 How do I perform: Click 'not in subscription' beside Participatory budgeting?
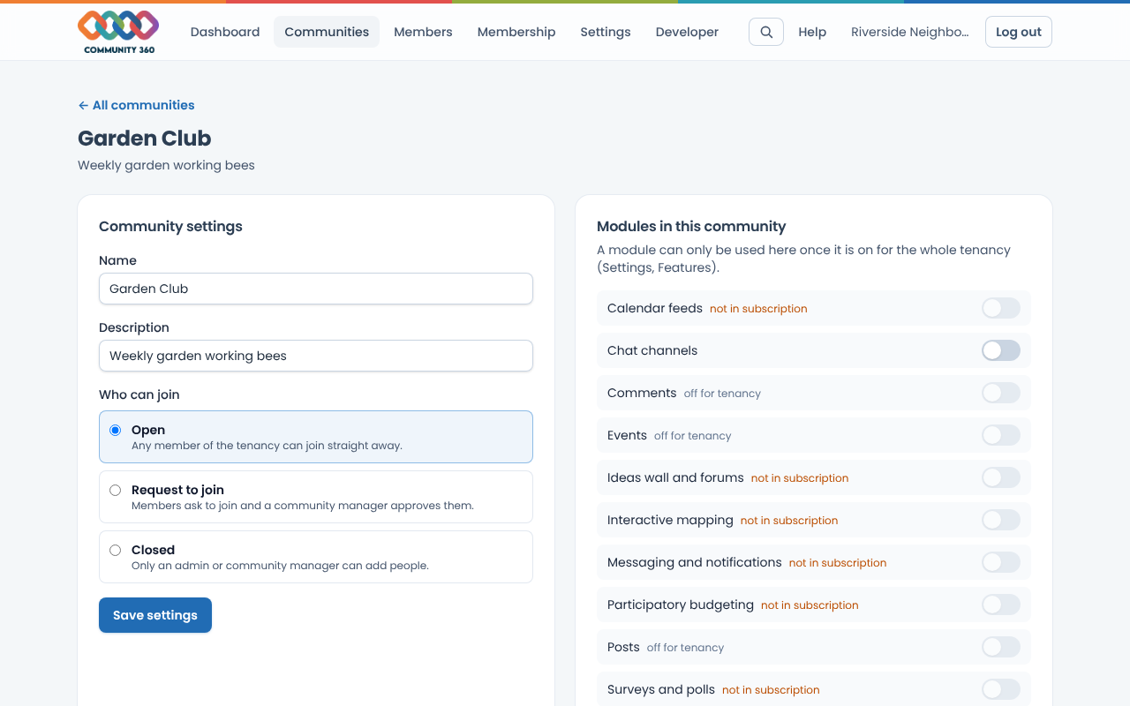pos(810,605)
